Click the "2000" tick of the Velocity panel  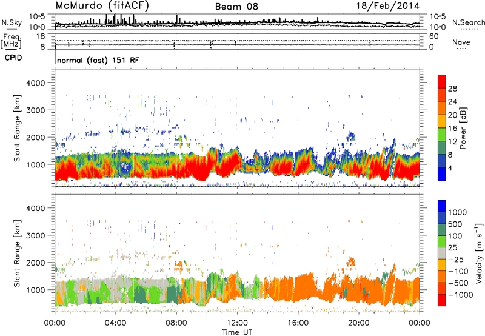click(35, 263)
